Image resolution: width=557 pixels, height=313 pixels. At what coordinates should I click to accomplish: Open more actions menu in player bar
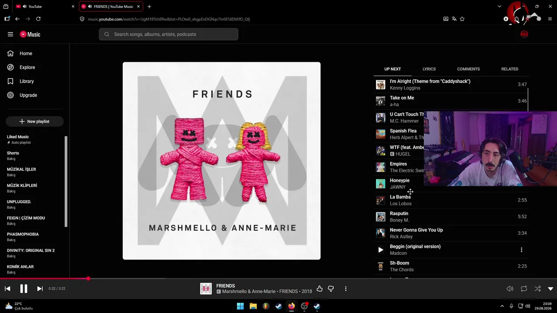(x=346, y=289)
